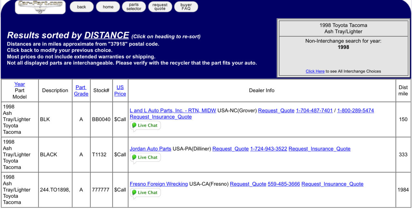
Task: Request quote from Fresno Foreign Wrecking
Action: [x=248, y=184]
